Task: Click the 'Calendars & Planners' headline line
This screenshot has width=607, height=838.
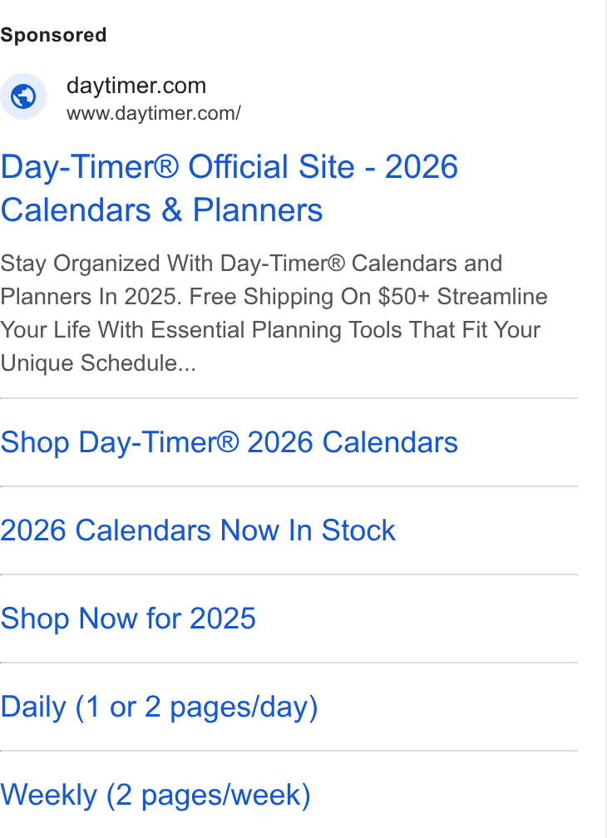Action: [x=162, y=210]
